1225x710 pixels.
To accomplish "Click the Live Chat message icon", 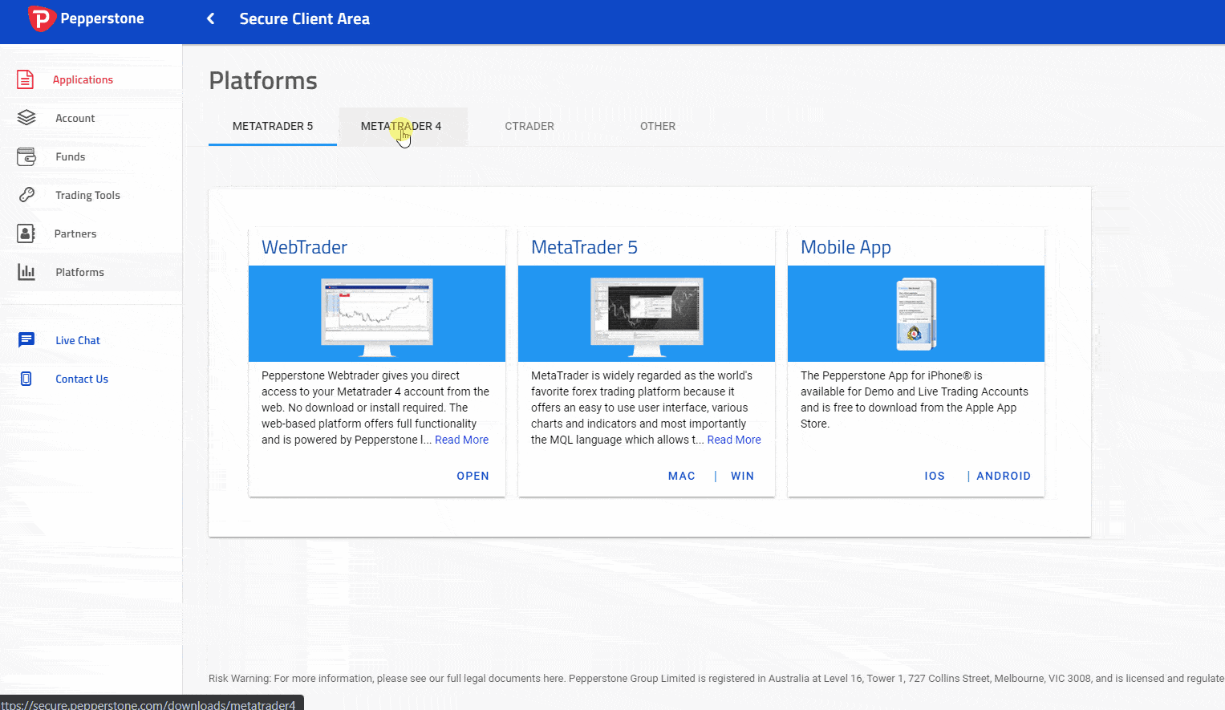I will pyautogui.click(x=26, y=340).
